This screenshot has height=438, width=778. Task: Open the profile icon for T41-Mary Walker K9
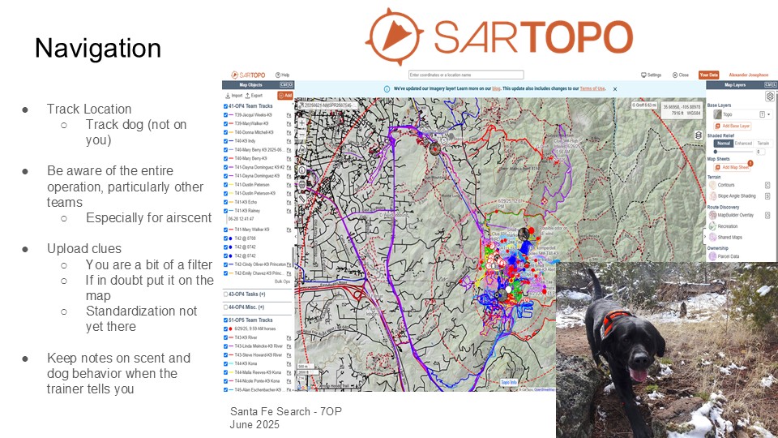point(289,230)
